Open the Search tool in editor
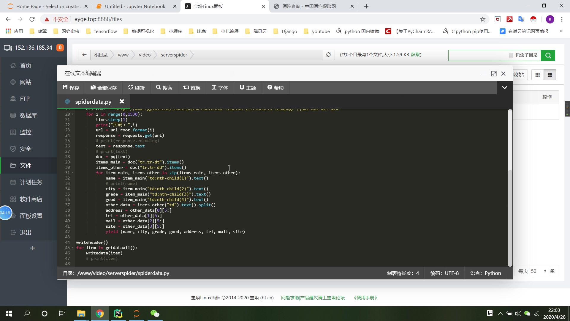 [164, 88]
